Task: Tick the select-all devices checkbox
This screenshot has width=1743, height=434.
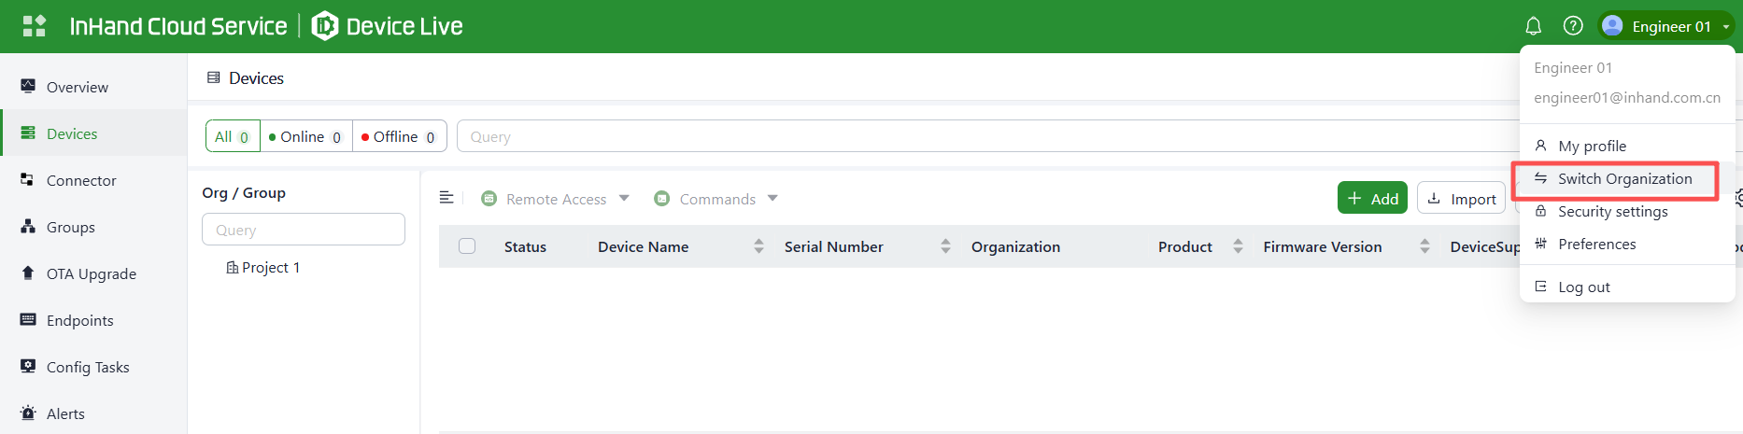Action: click(x=467, y=246)
